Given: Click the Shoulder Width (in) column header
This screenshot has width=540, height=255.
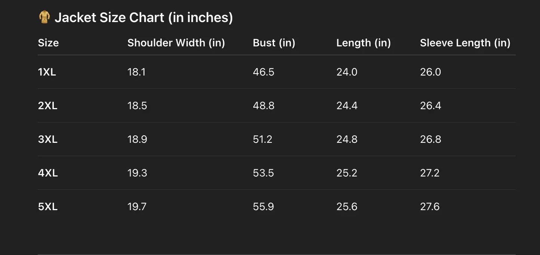Looking at the screenshot, I should [176, 43].
